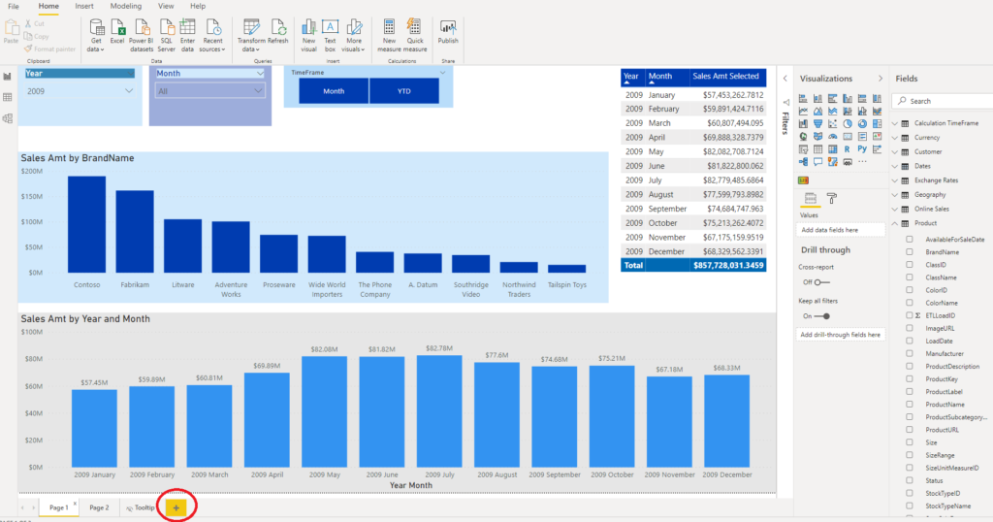Collapse the Visualizations pane arrow
993x522 pixels.
[x=881, y=79]
